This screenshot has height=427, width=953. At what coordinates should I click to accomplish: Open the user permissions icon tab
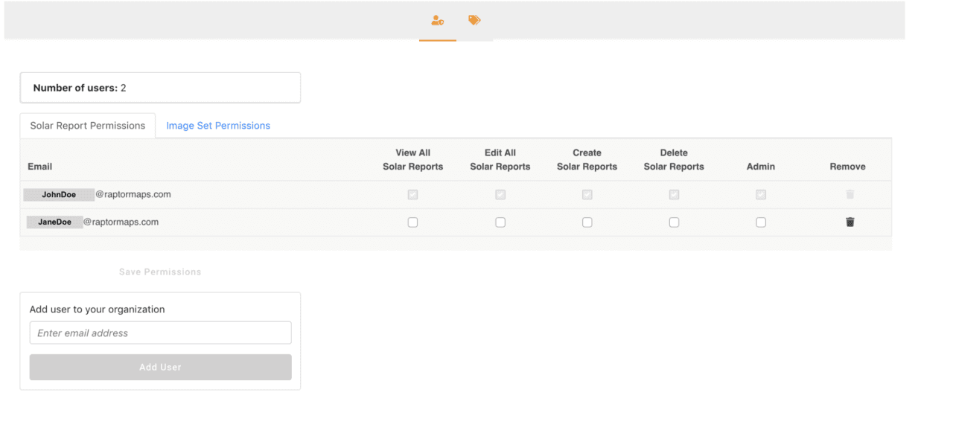(x=438, y=21)
